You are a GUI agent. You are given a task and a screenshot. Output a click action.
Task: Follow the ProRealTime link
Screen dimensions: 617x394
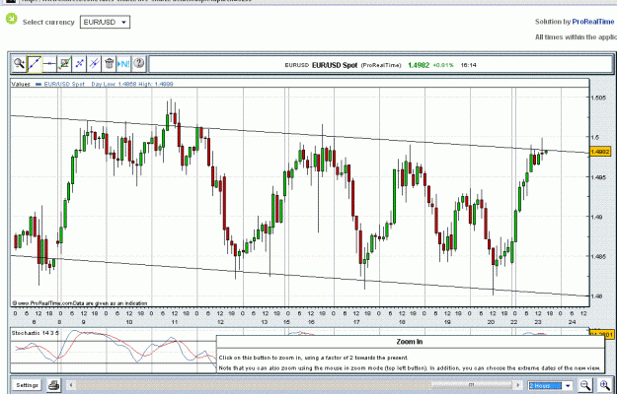593,22
